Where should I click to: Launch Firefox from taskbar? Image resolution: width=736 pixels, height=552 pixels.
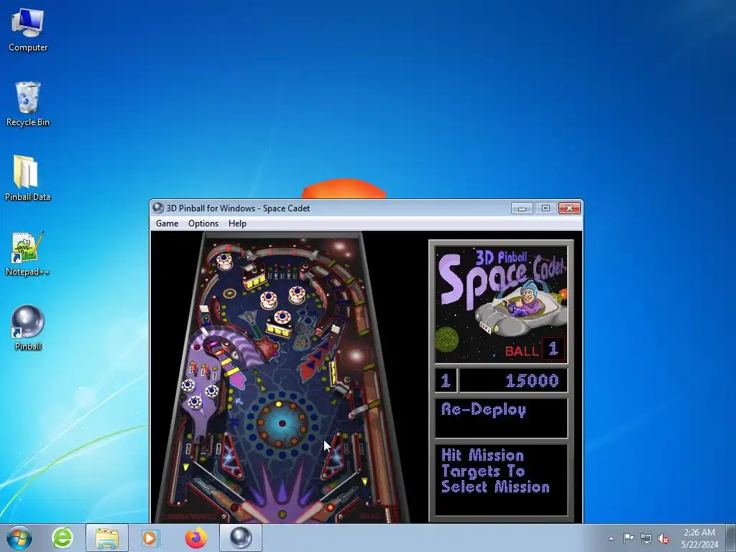195,538
